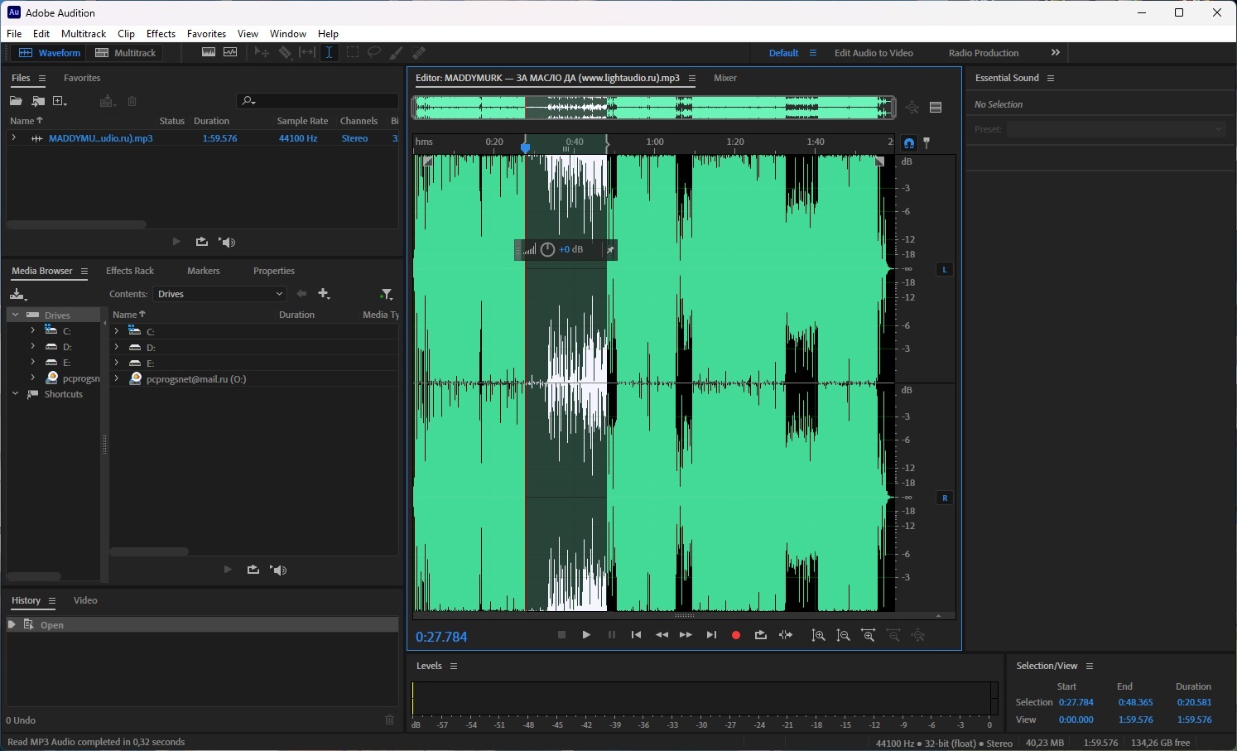Viewport: 1237px width, 751px height.
Task: Open the Effects menu
Action: [161, 34]
